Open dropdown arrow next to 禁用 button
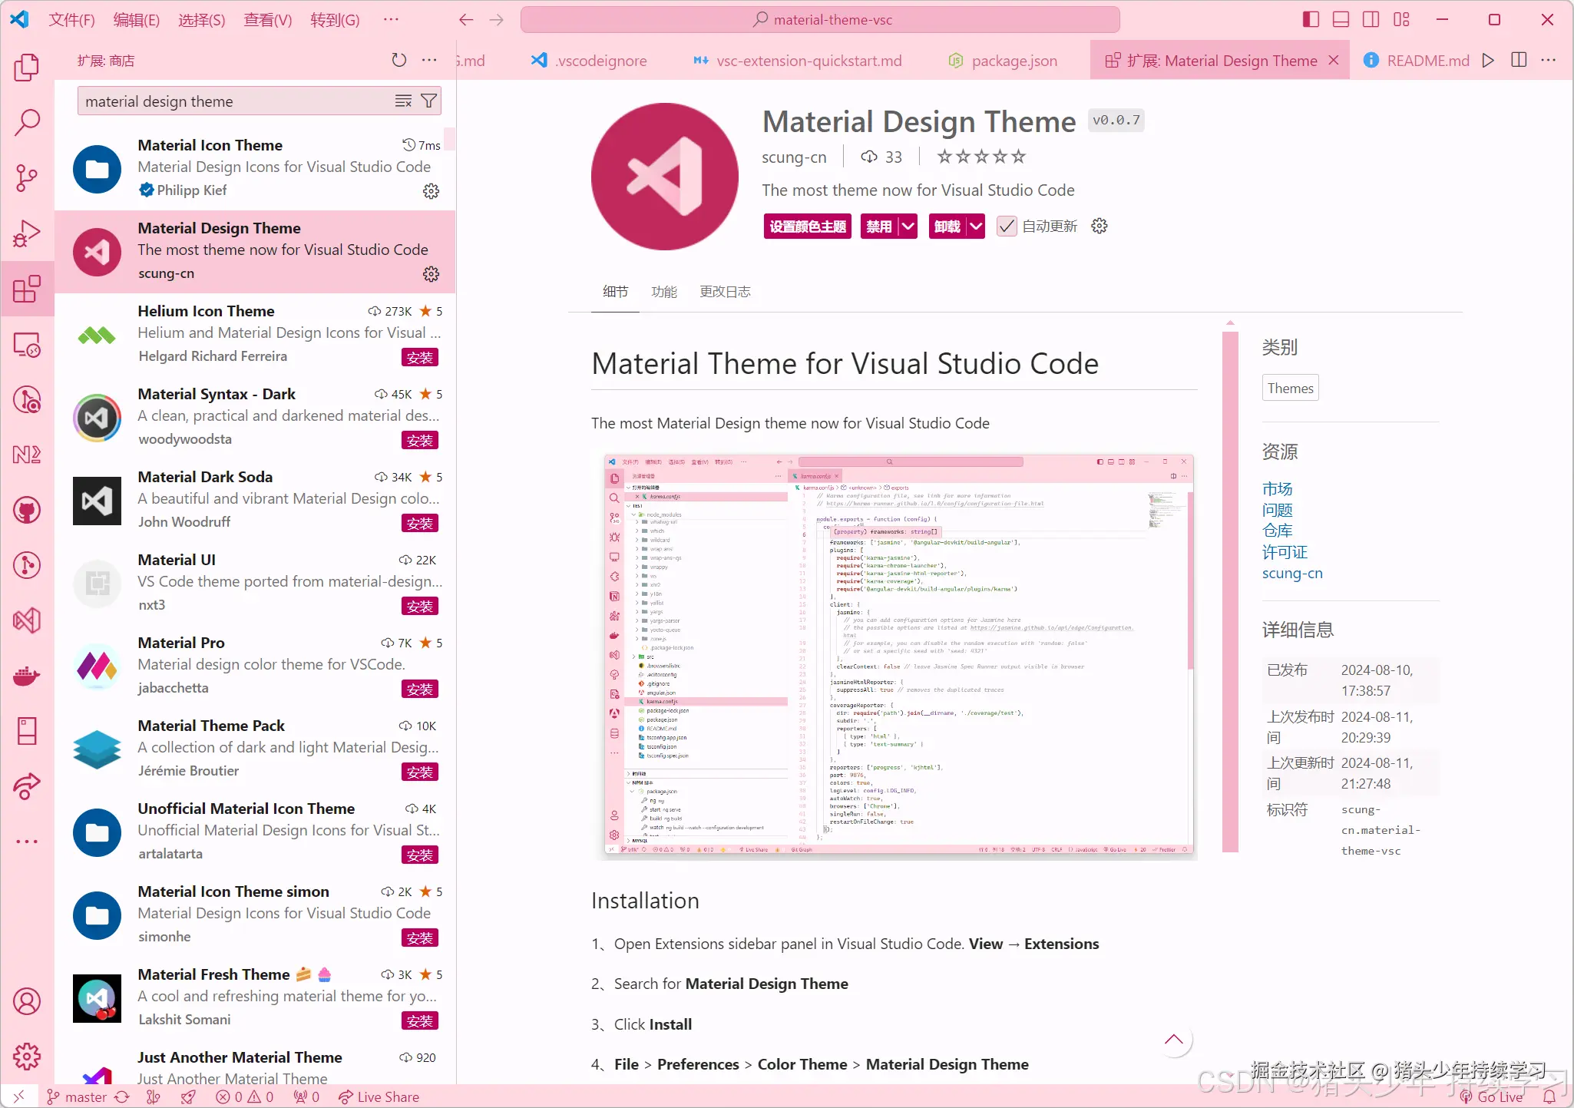Screen dimensions: 1574x1108 click(x=908, y=227)
